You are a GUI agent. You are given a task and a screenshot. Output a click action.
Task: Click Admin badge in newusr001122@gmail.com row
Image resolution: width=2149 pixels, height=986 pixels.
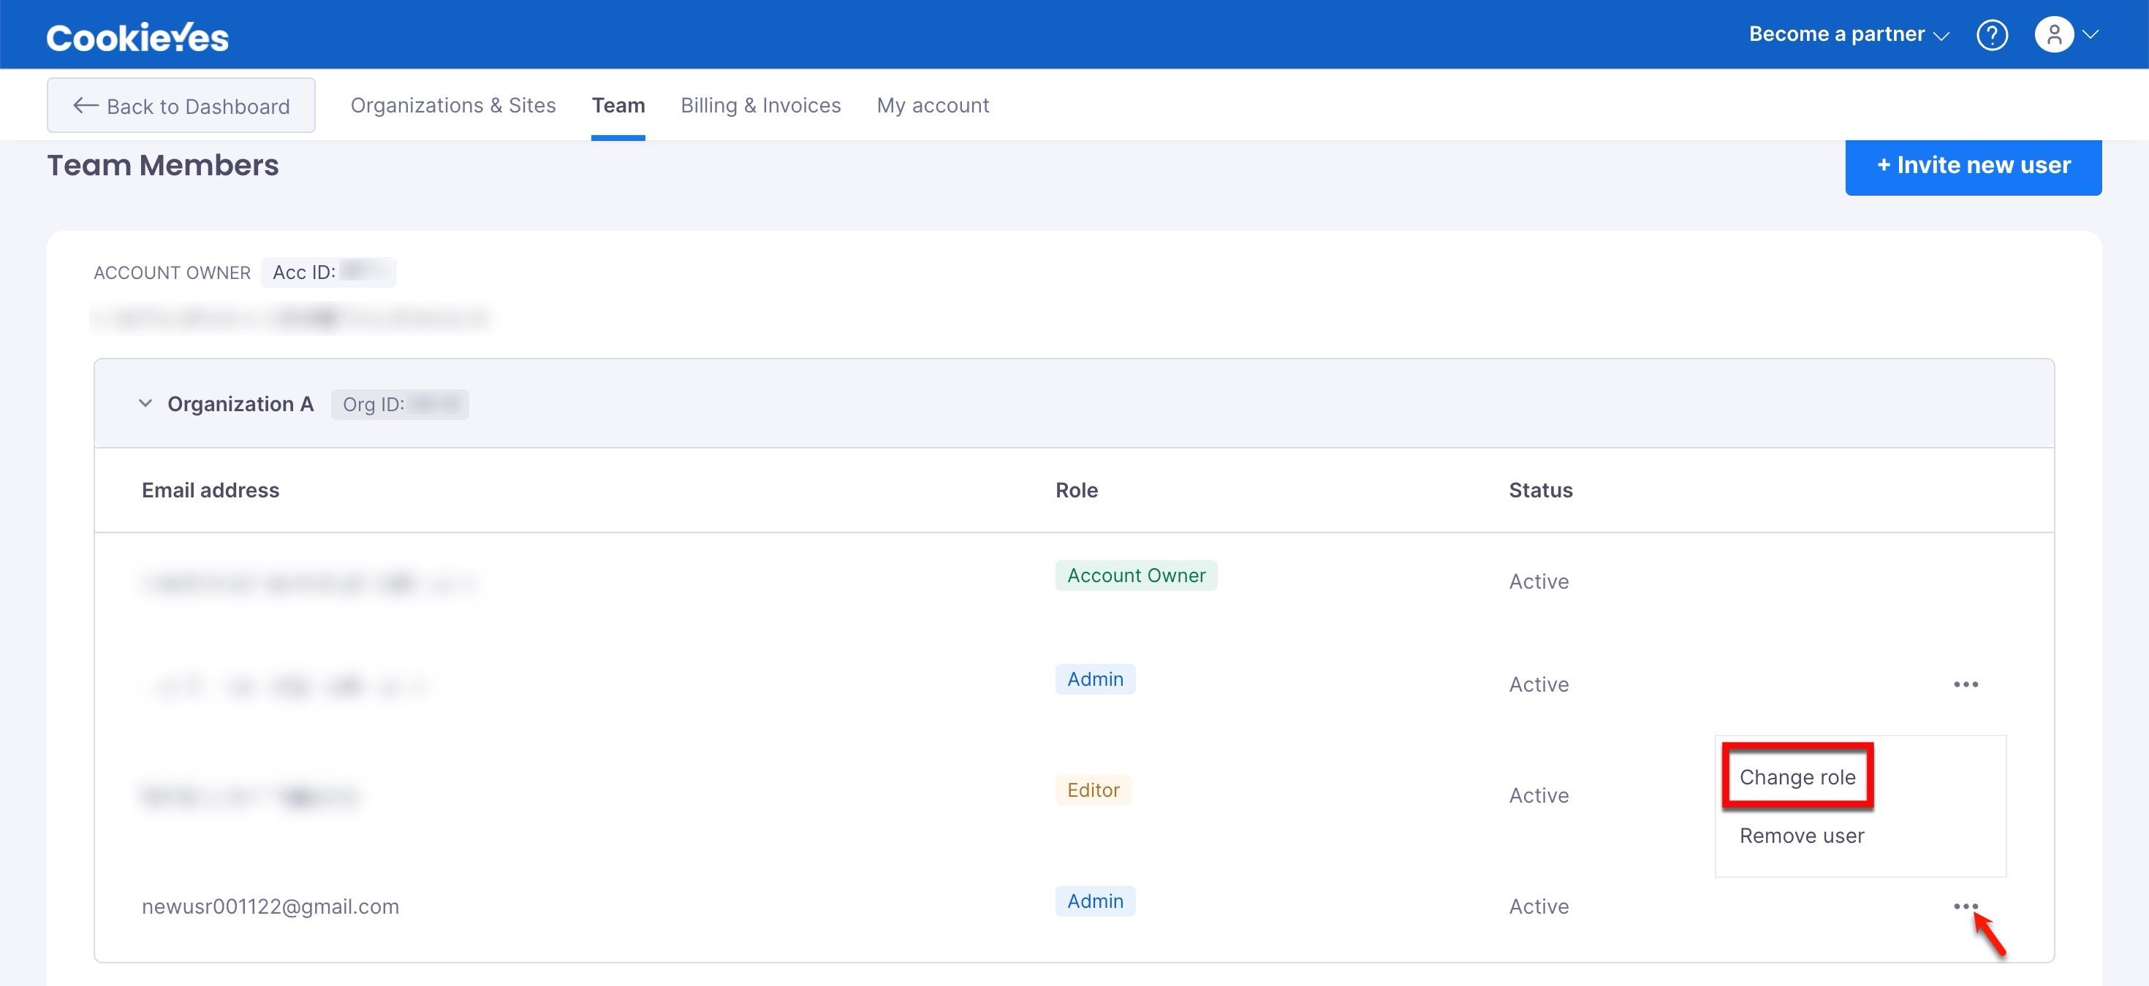click(1094, 901)
